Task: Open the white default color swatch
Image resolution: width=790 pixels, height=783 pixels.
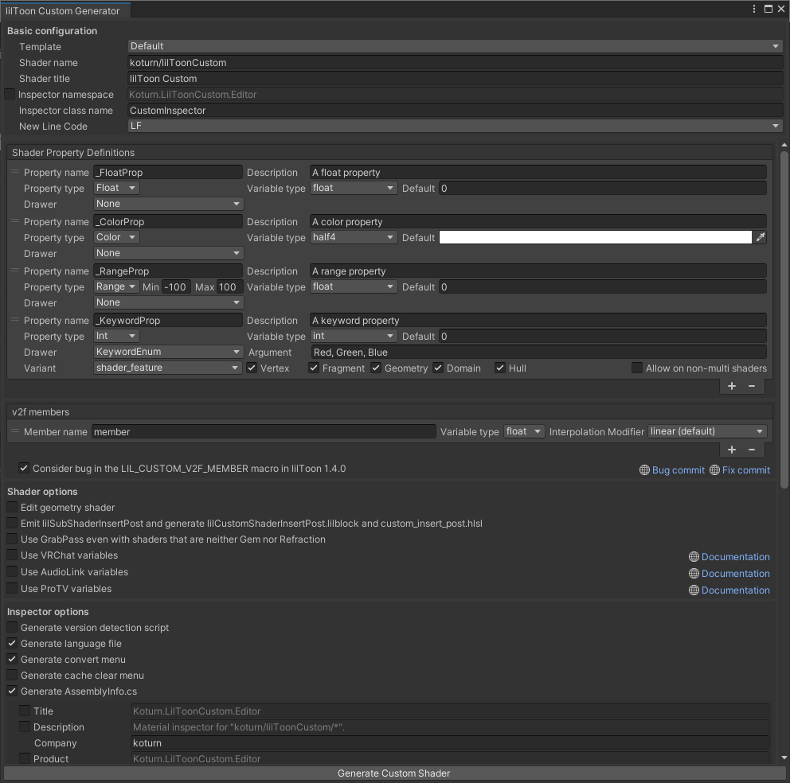Action: [596, 237]
